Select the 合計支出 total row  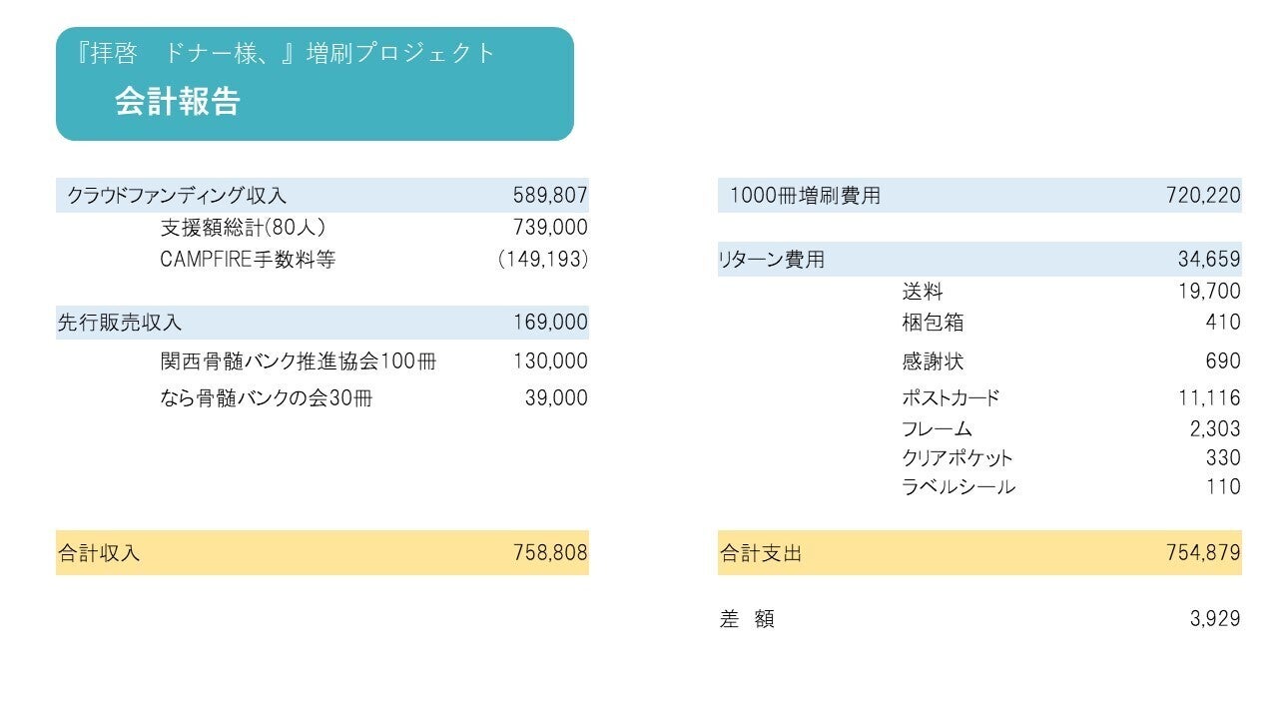(978, 552)
